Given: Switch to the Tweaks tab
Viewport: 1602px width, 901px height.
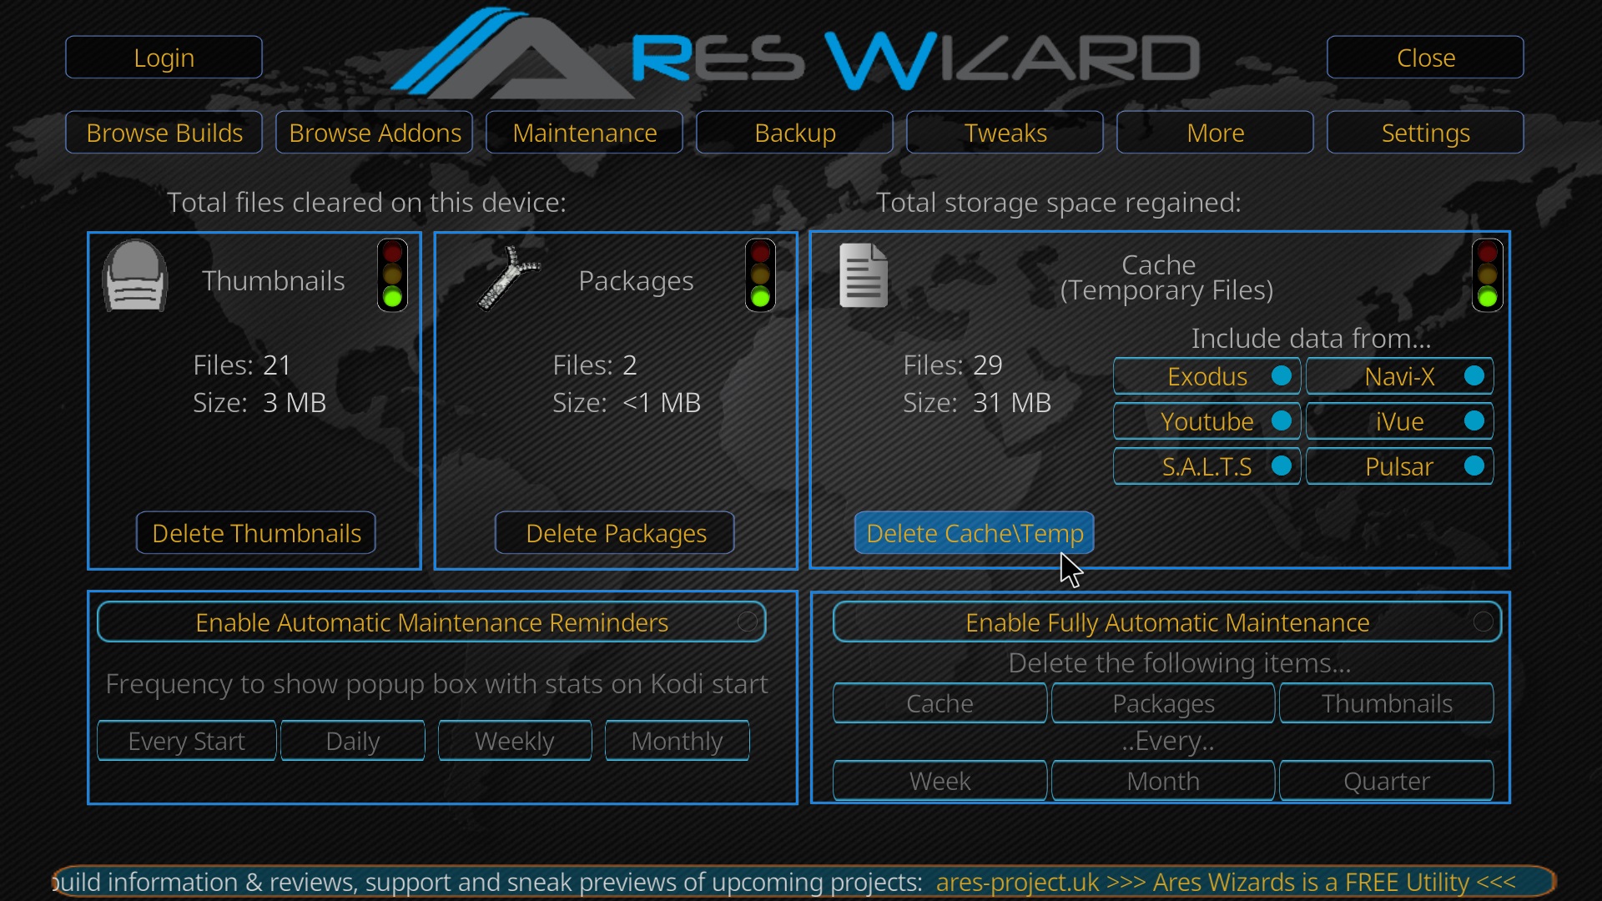Looking at the screenshot, I should [1005, 133].
